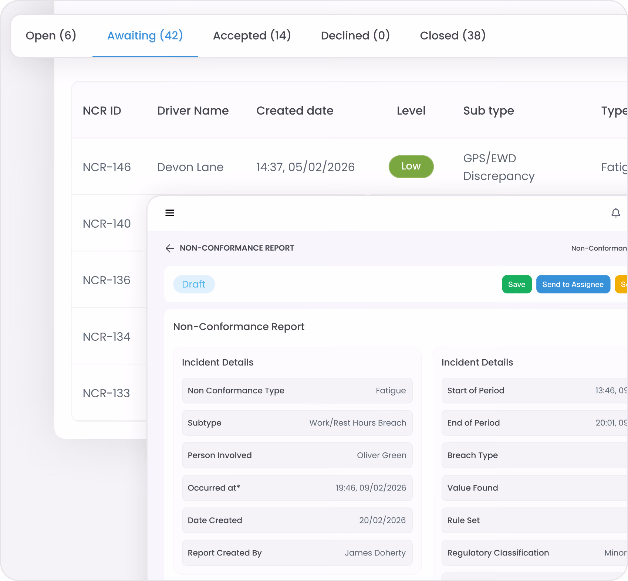Click the Subtype field Work/Rest Hours Breach
Viewport: 628px width, 581px height.
(297, 423)
